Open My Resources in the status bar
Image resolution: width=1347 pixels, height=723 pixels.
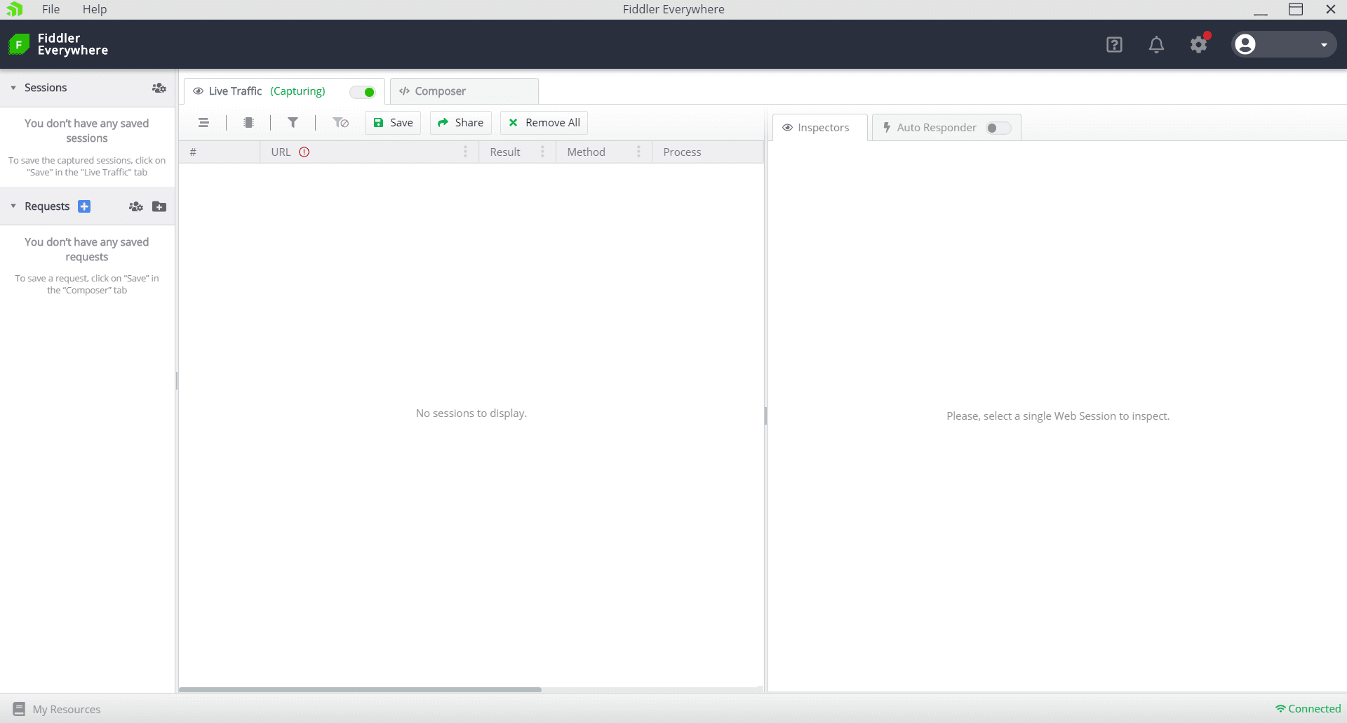57,709
